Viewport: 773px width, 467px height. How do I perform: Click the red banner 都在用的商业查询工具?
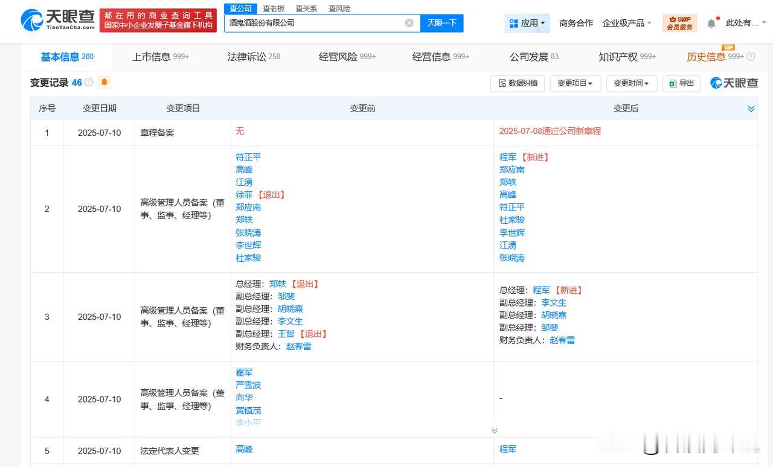(x=158, y=21)
